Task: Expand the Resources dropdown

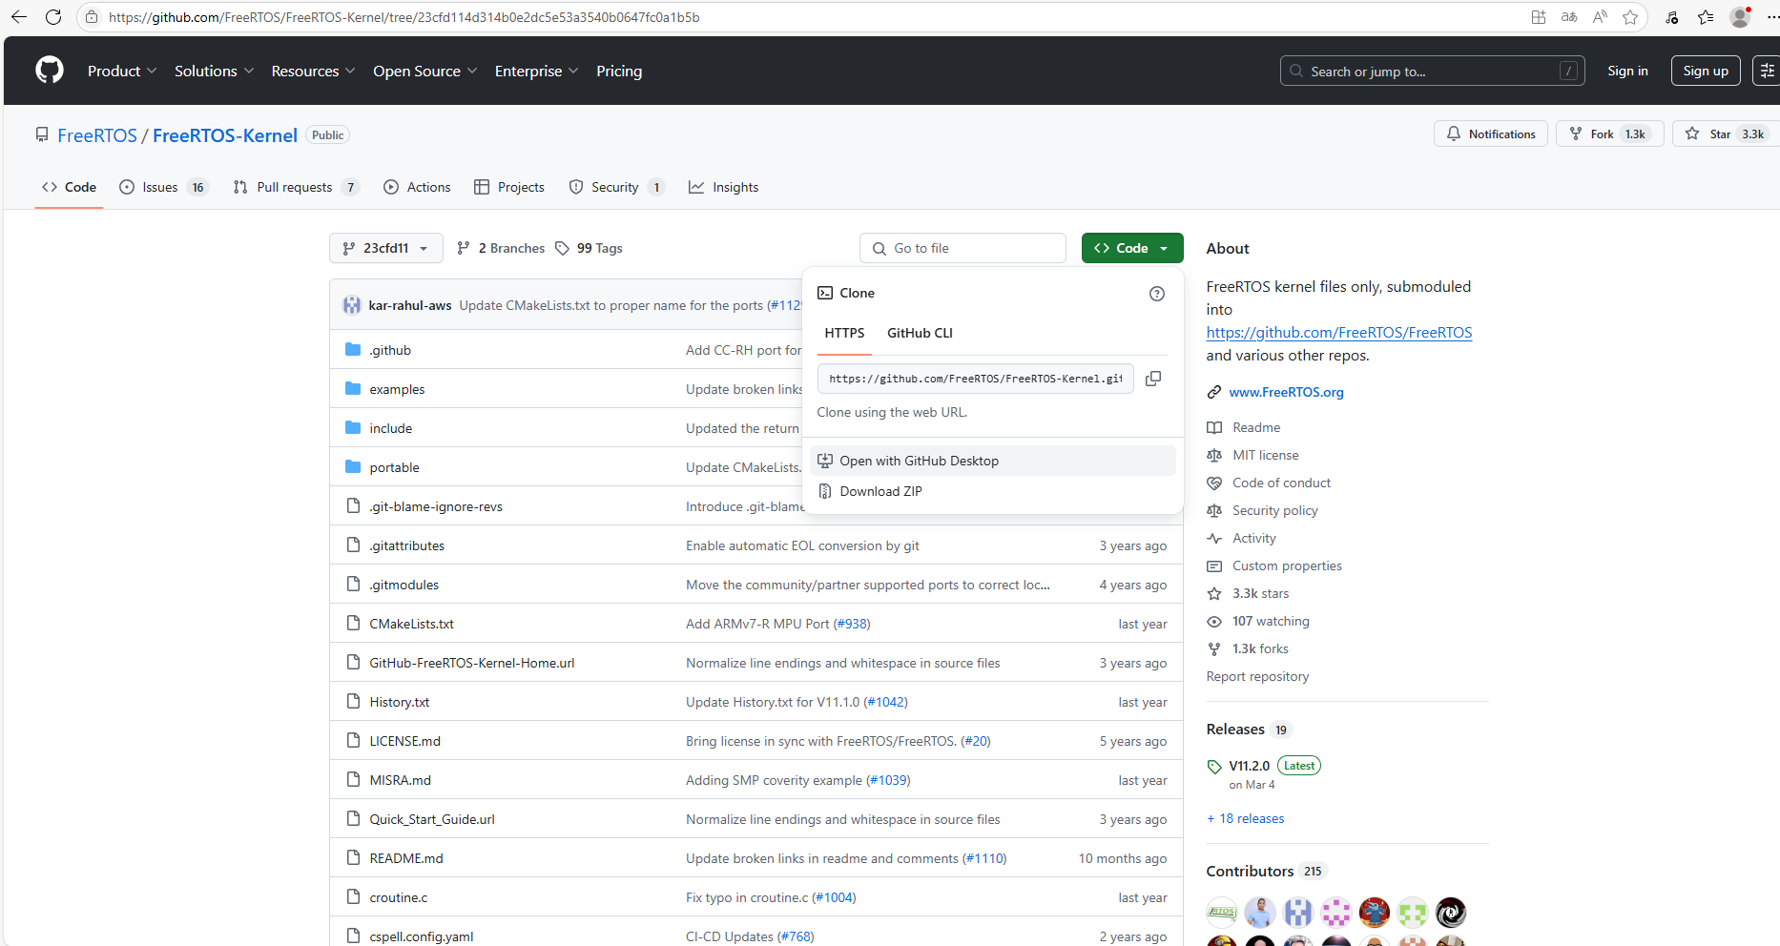Action: tap(313, 71)
